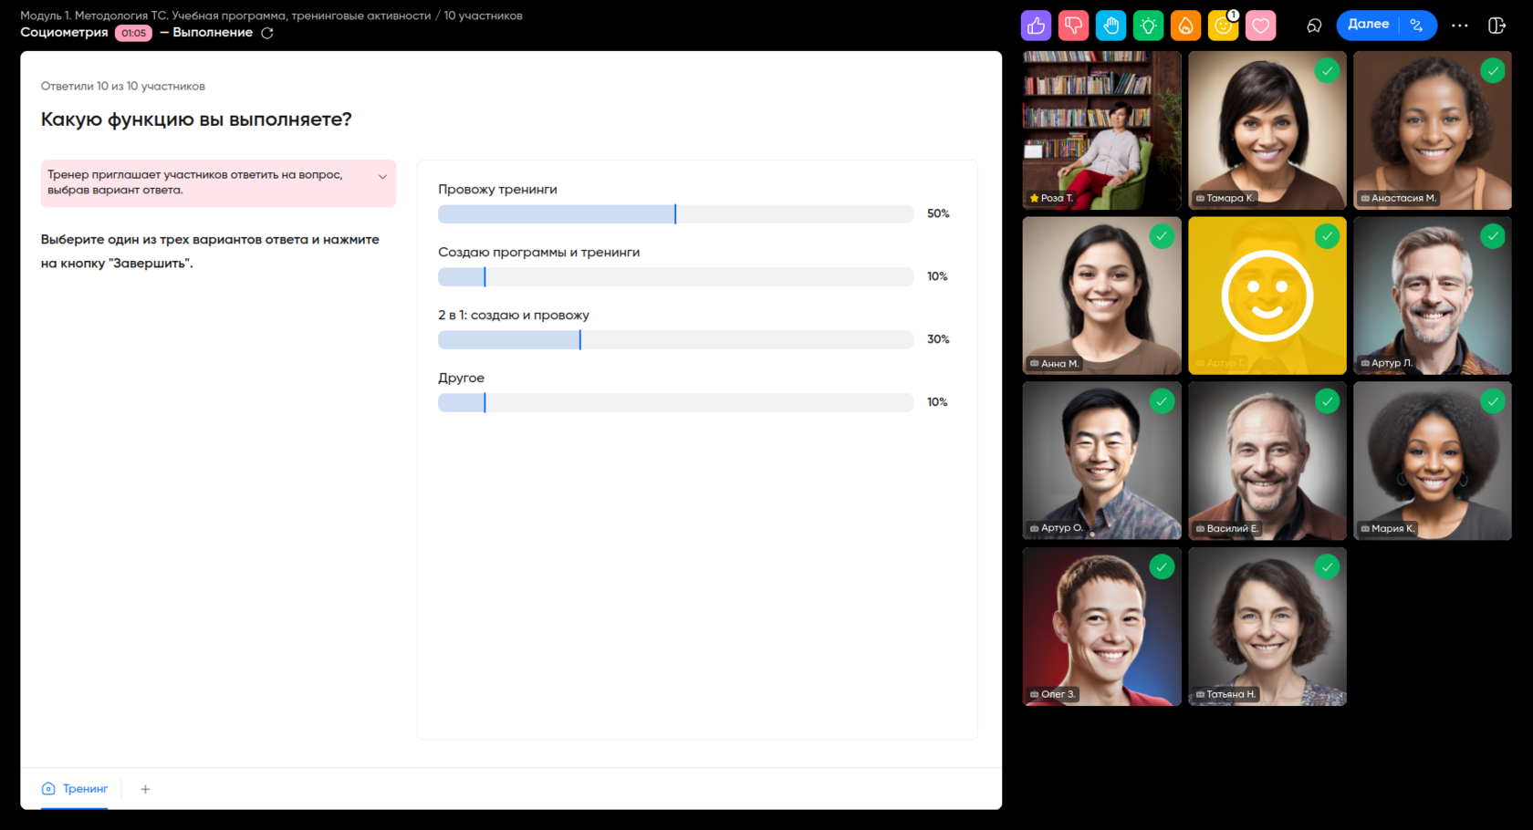Click the restart icon beside Выполнение

267,33
